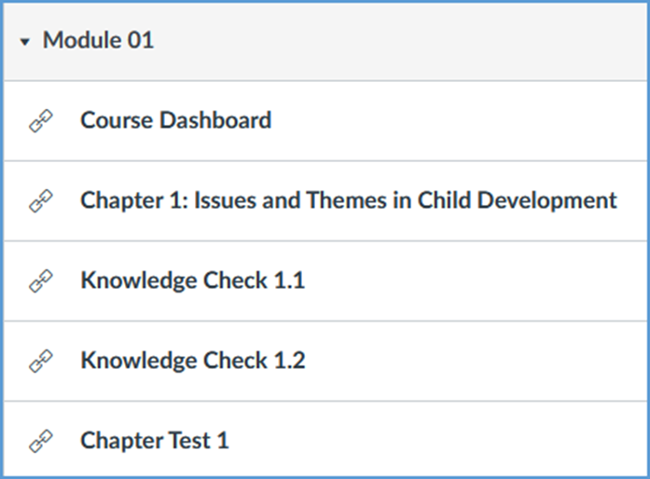This screenshot has width=650, height=479.
Task: Click link icon beside Chapter Test 1
Action: [x=41, y=441]
